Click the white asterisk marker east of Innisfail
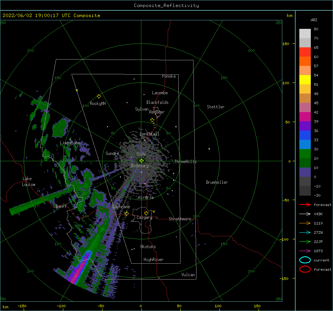This screenshot has height=311, width=333. (176, 127)
